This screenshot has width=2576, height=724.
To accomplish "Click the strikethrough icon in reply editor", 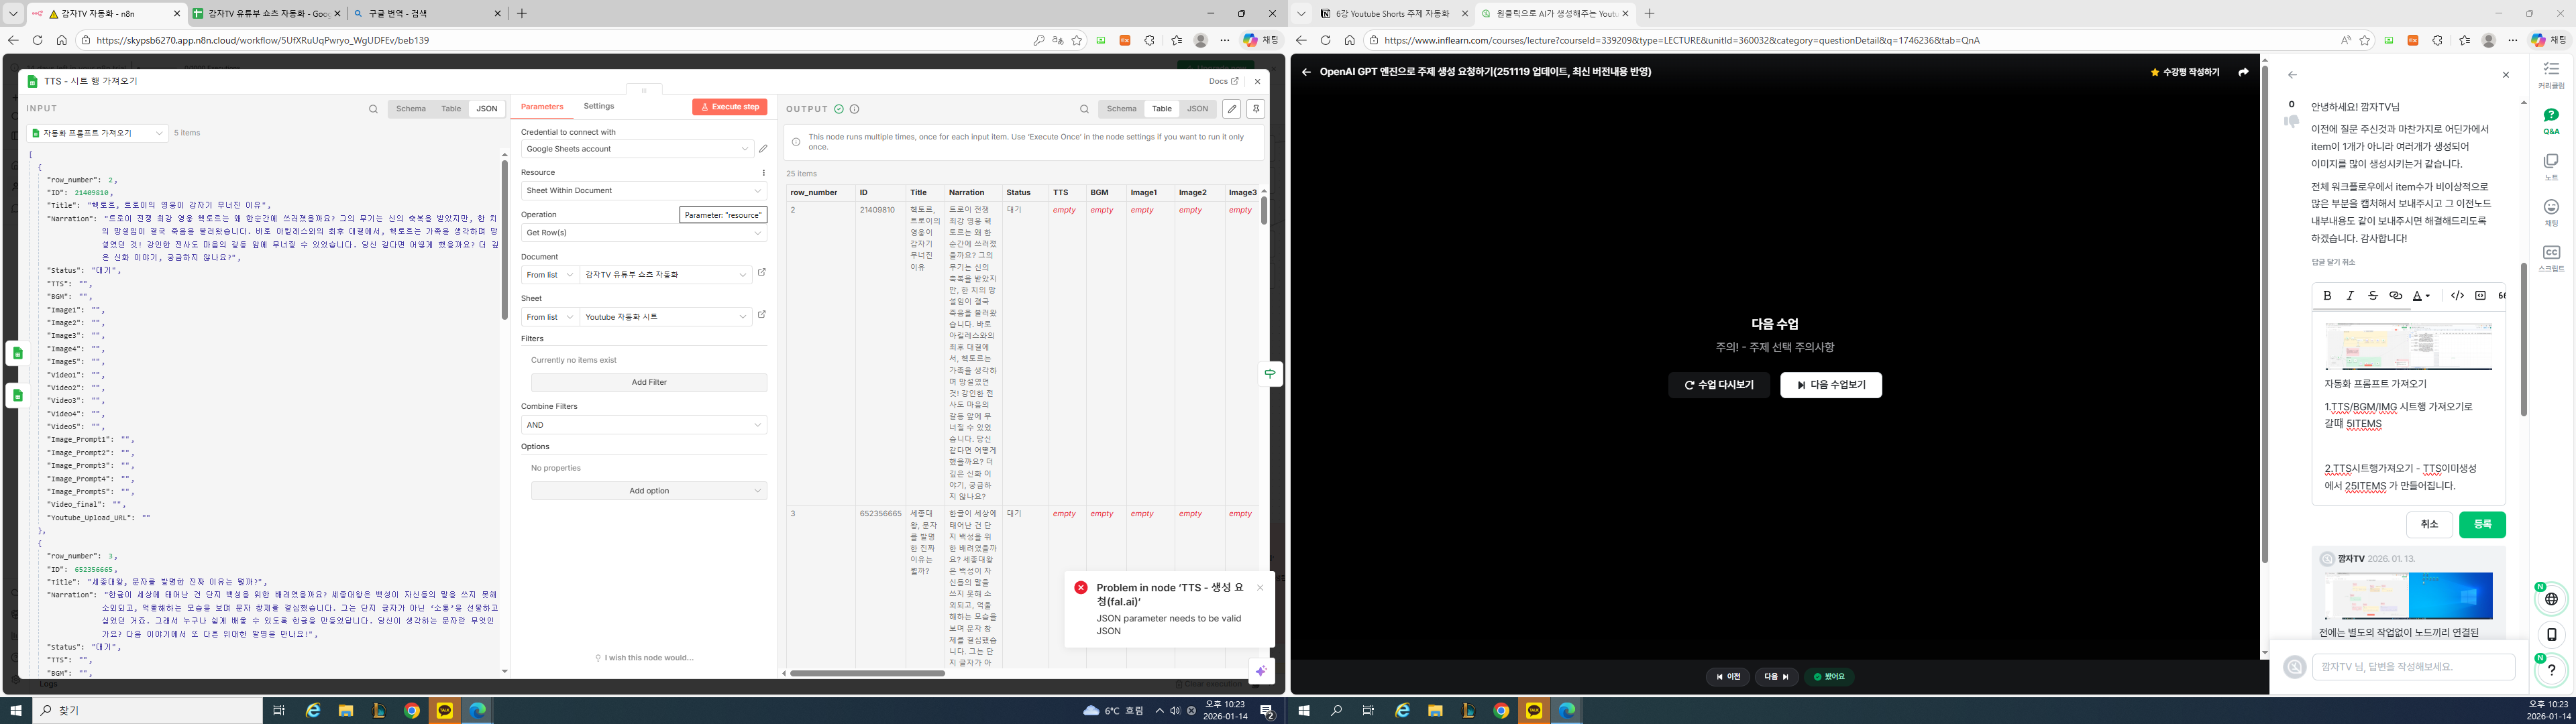I will pos(2373,296).
